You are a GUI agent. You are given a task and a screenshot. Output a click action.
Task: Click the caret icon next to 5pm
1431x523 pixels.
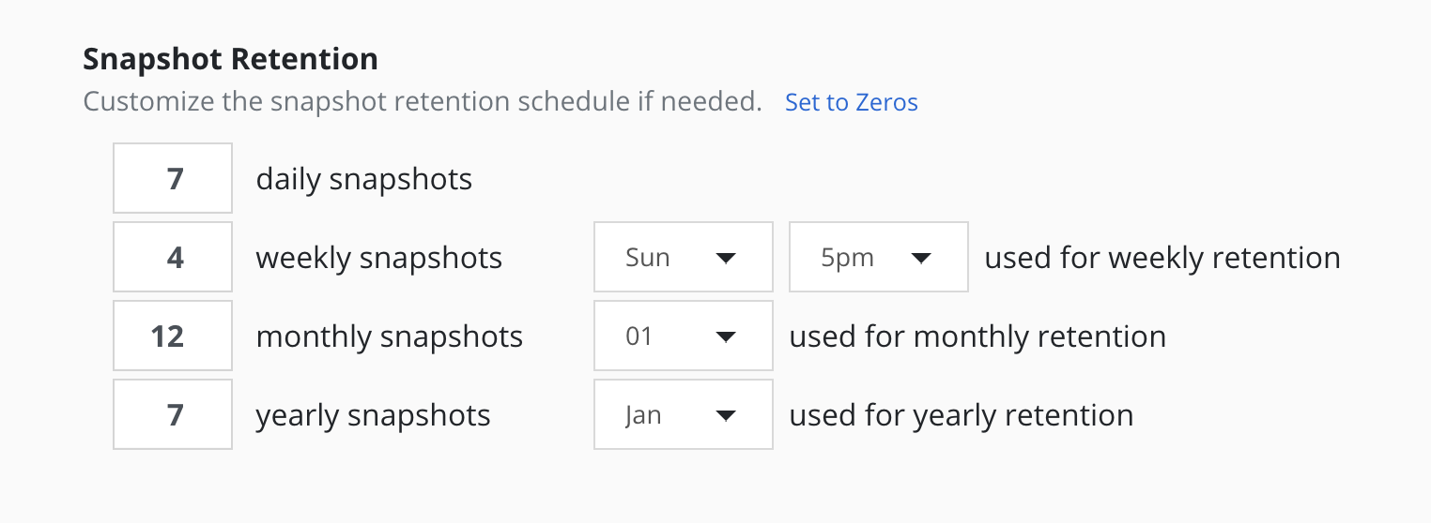[x=920, y=258]
